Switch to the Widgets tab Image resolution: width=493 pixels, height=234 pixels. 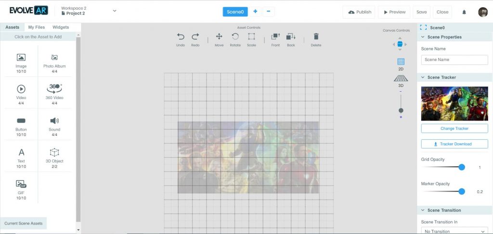(x=61, y=27)
